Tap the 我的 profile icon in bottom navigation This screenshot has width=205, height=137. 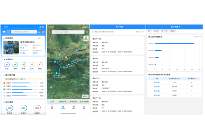(x=84, y=107)
